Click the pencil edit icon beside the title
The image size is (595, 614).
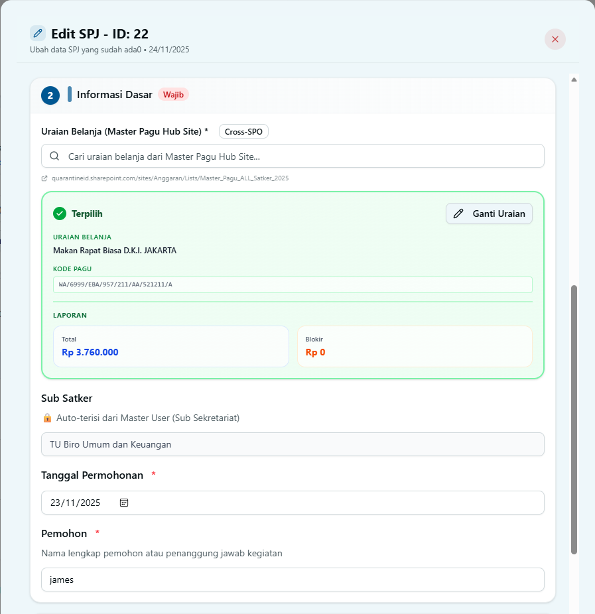point(38,33)
